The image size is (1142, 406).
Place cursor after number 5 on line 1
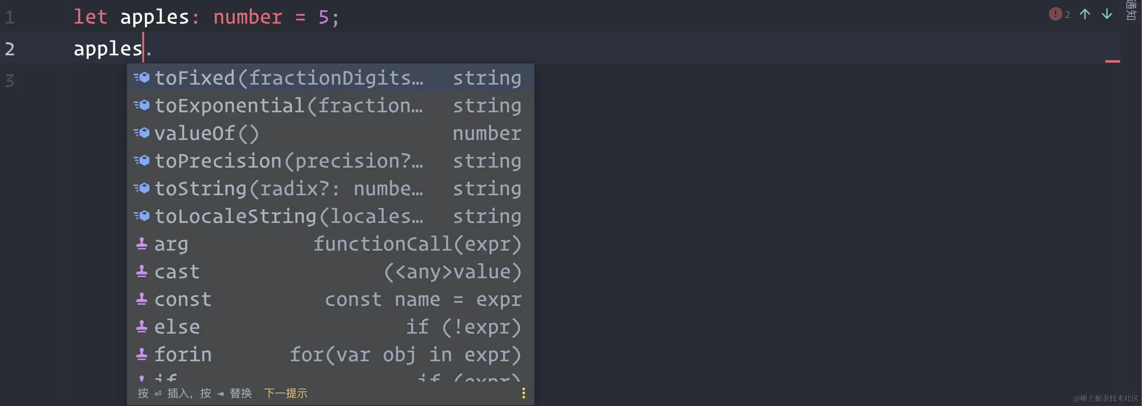[329, 18]
